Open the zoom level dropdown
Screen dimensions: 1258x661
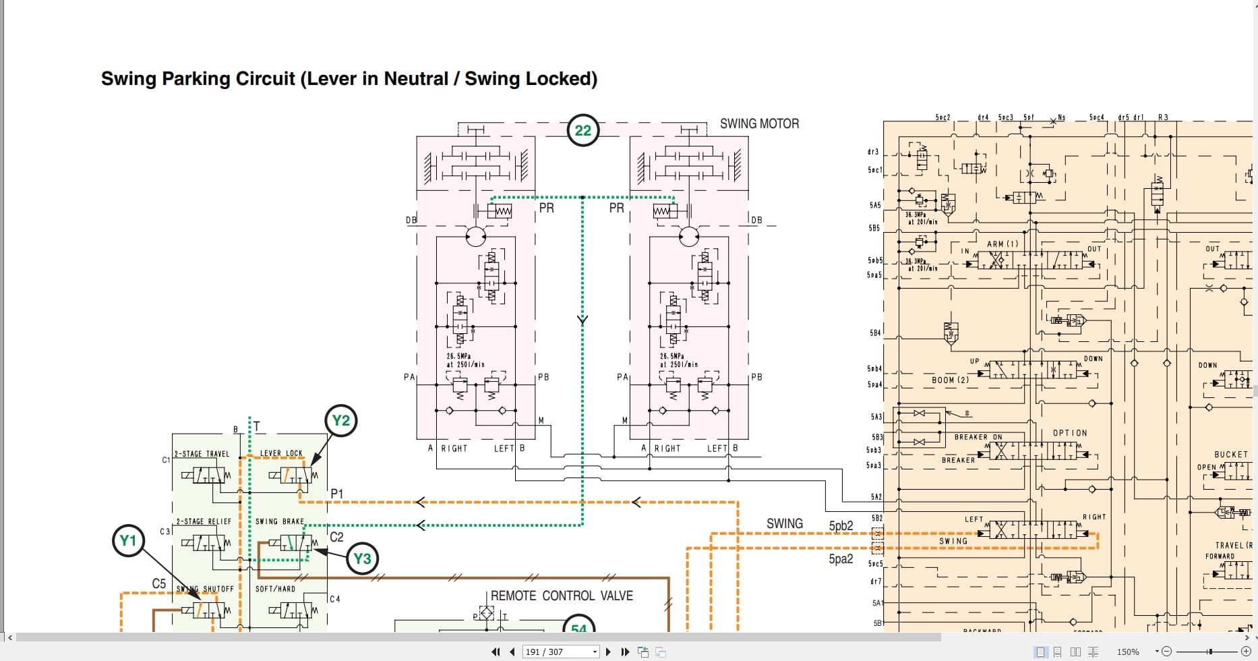[1158, 652]
